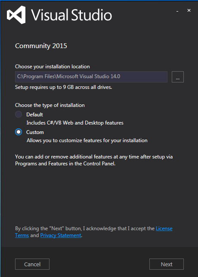Select the Custom installation radio button
This screenshot has width=198, height=277.
pyautogui.click(x=19, y=132)
